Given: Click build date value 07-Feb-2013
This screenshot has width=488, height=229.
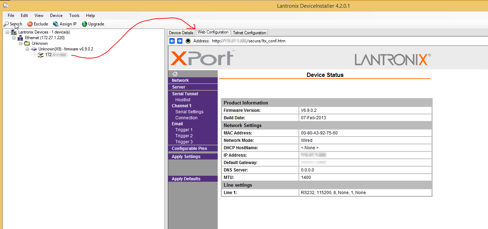Looking at the screenshot, I should pos(314,118).
